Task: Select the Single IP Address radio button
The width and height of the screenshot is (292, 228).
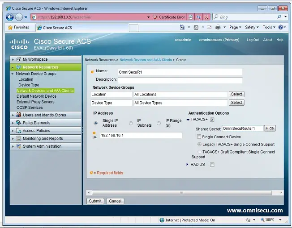Action: point(95,123)
